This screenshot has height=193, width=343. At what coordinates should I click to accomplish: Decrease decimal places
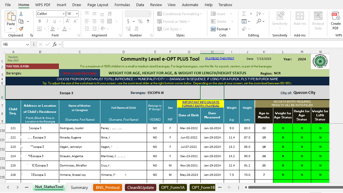tap(136, 29)
